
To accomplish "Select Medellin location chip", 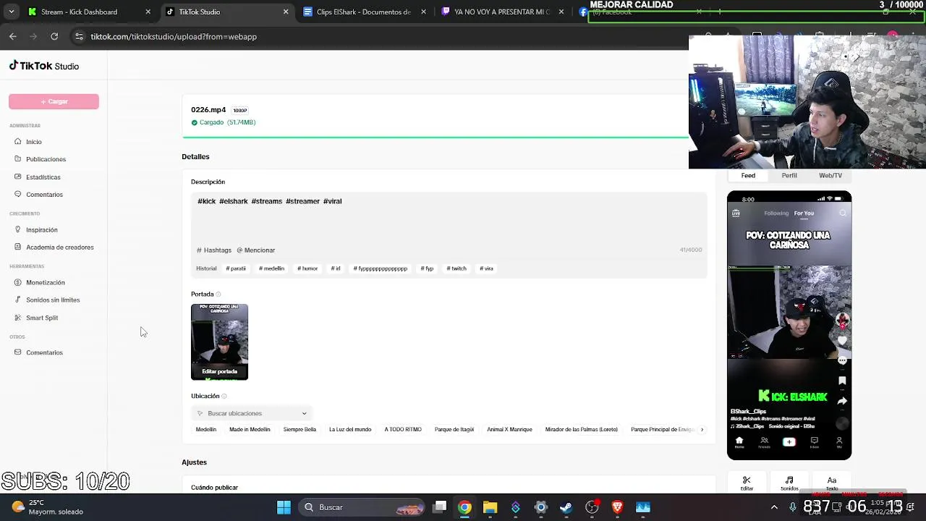I will click(x=205, y=430).
